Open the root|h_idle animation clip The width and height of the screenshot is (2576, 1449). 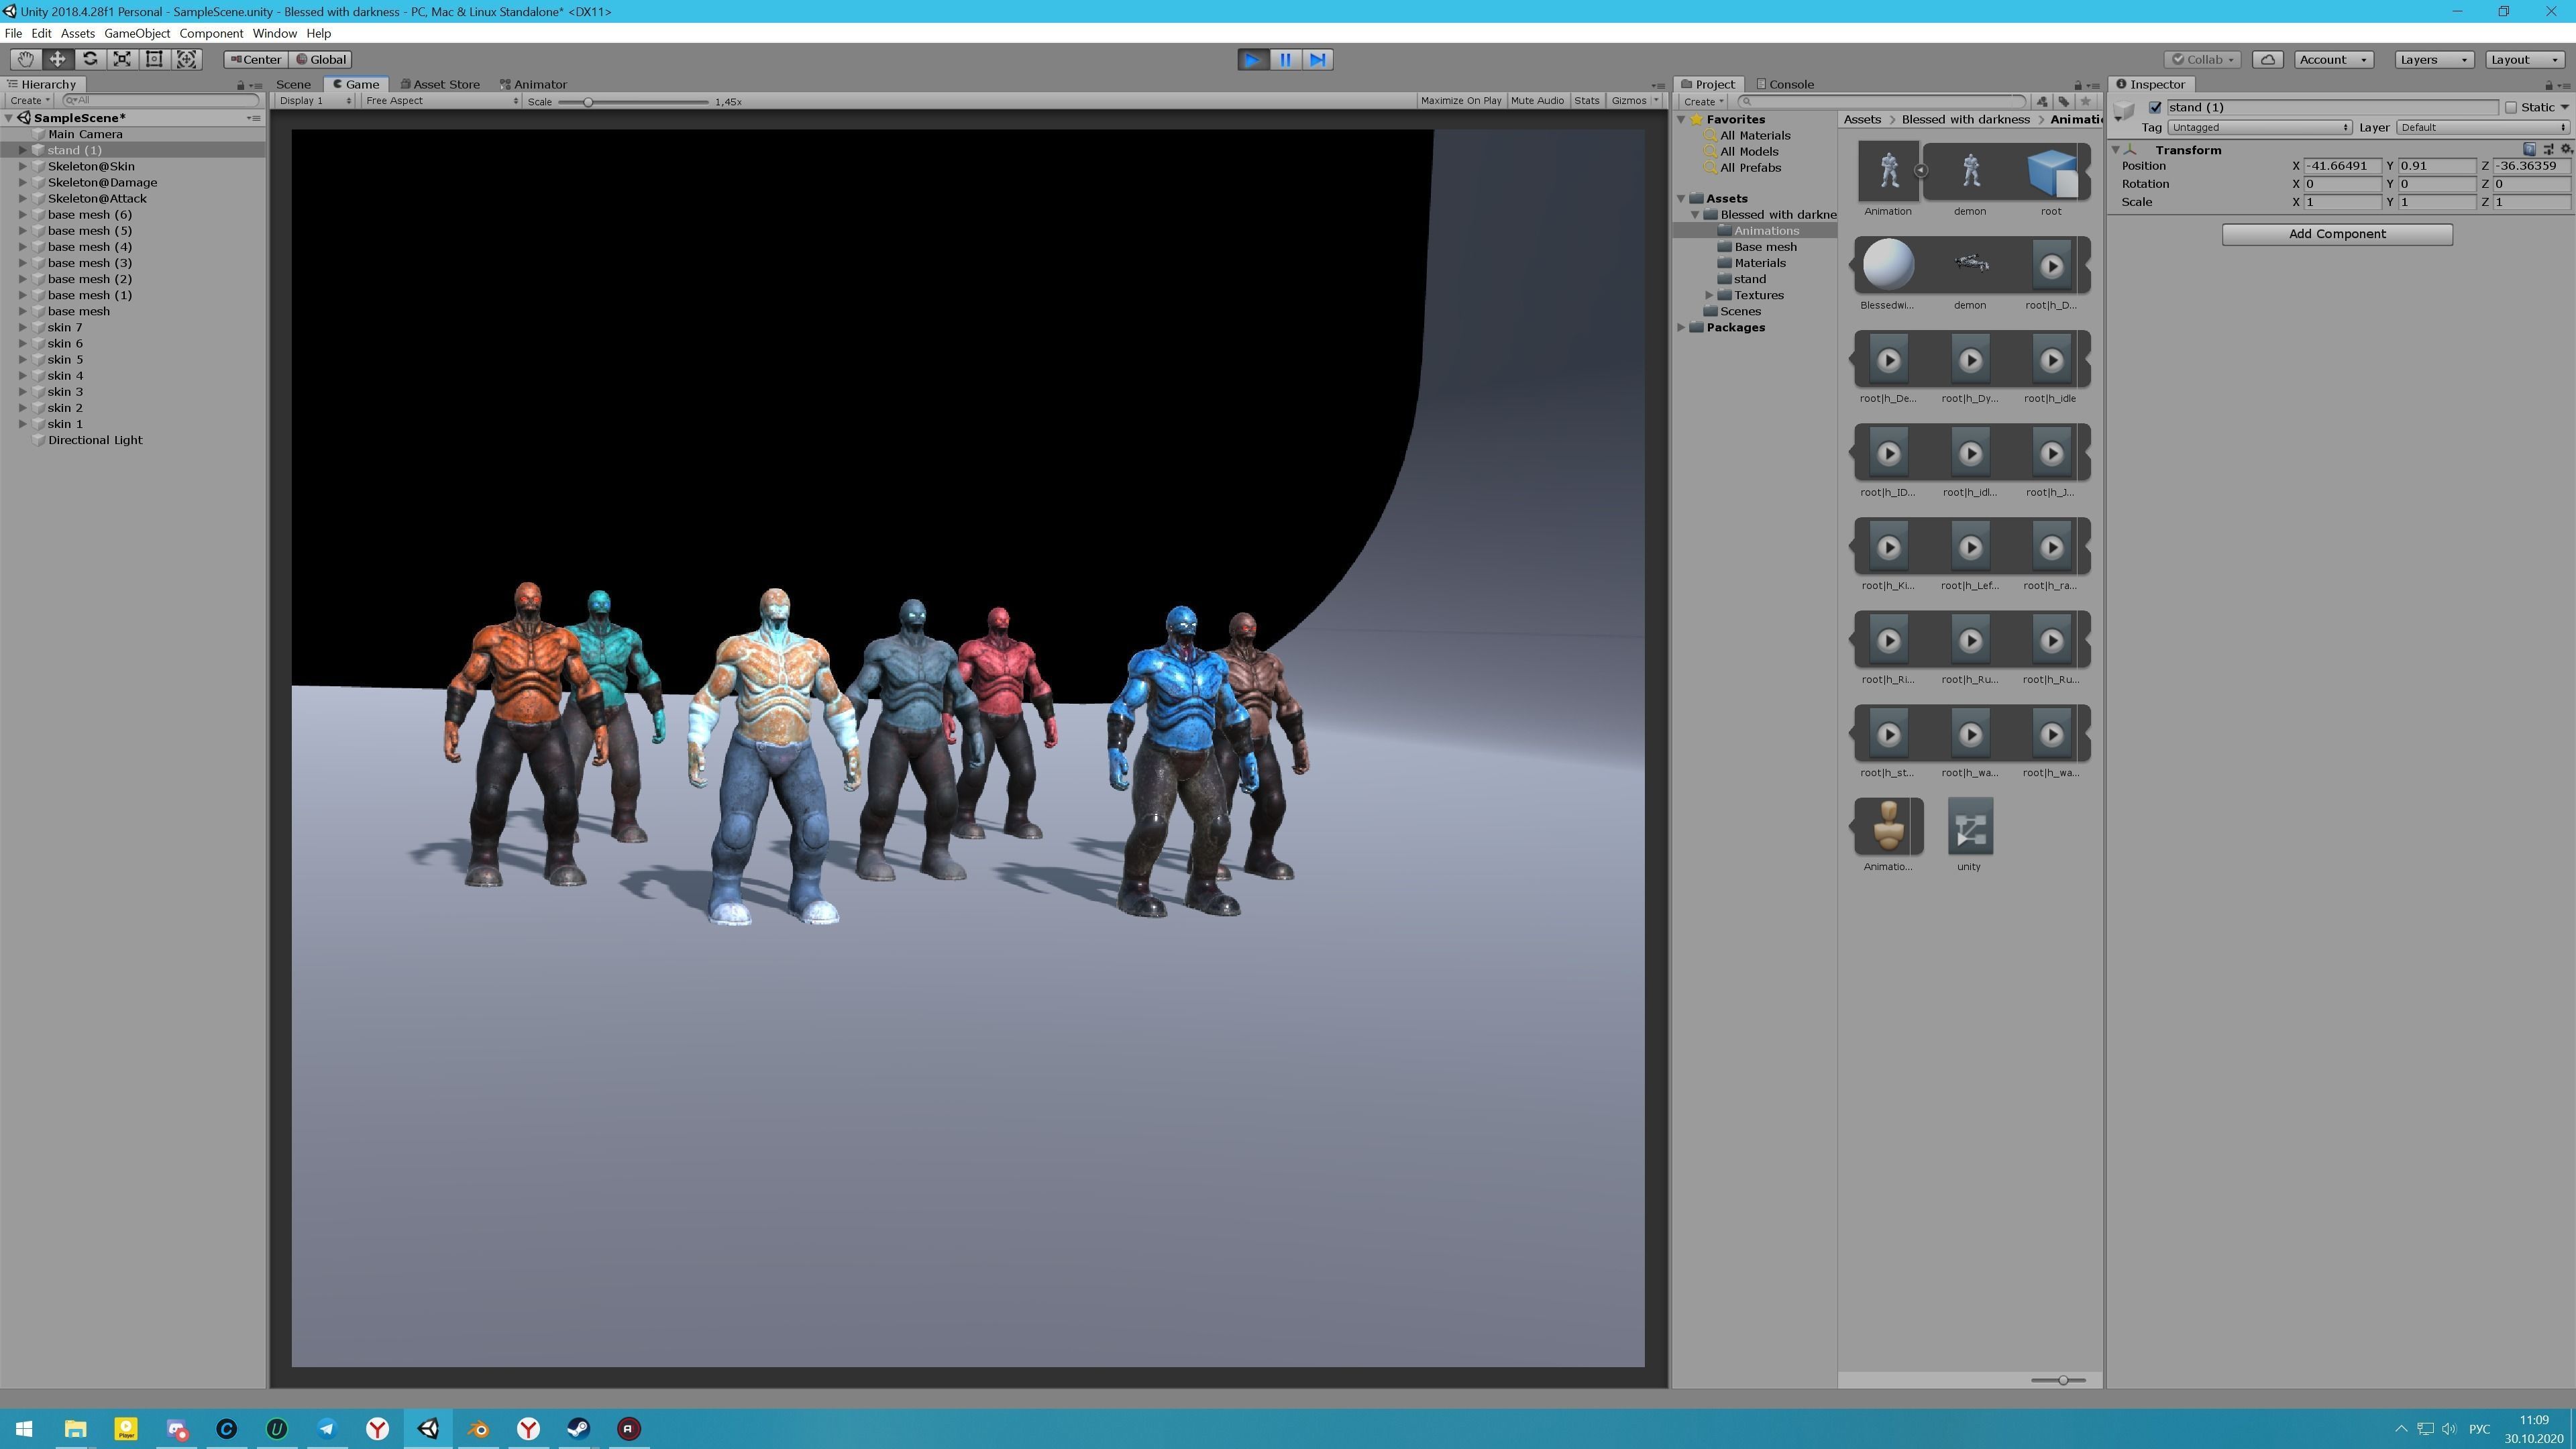[x=2050, y=361]
